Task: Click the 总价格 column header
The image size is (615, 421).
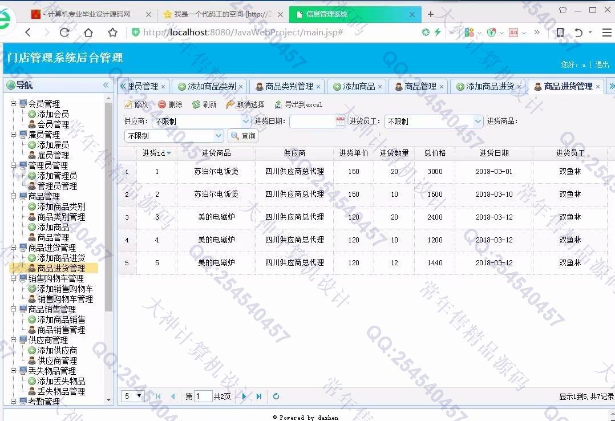Action: tap(435, 153)
